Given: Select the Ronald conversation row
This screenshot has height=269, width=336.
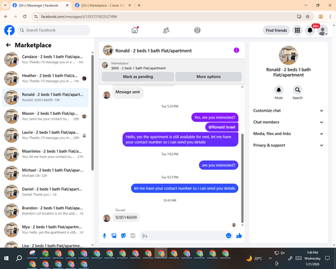Looking at the screenshot, I should click(x=46, y=98).
